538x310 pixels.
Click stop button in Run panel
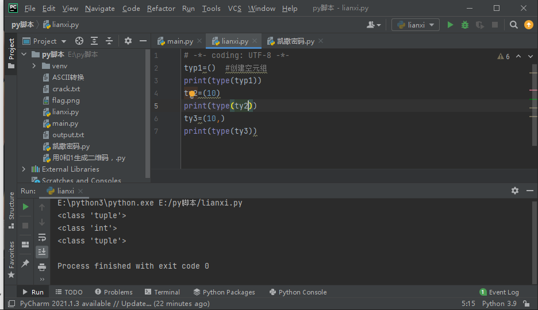point(25,226)
